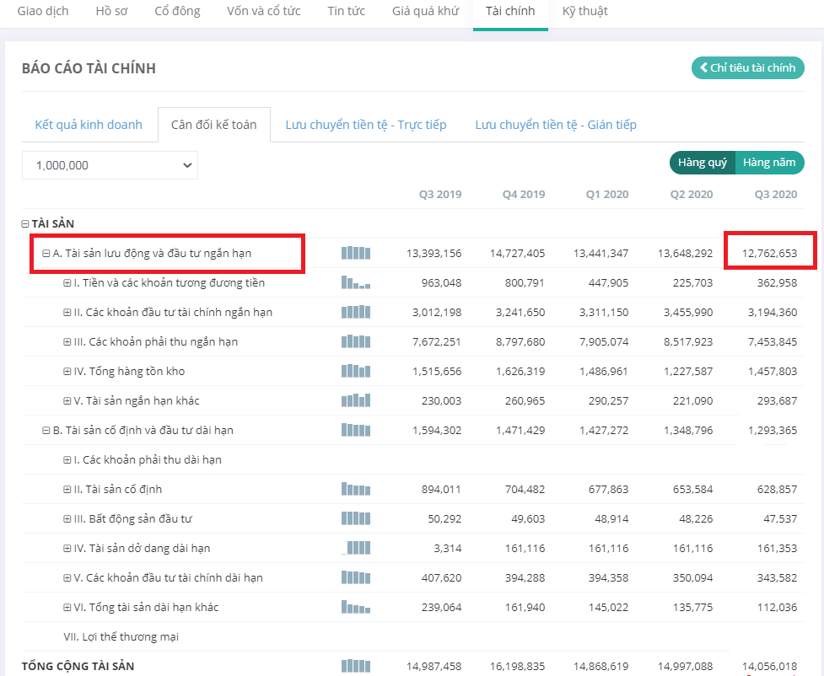Viewport: 824px width, 676px height.
Task: Click trend chart icon for Tài sản dở dang dài hạn
Action: coord(355,548)
